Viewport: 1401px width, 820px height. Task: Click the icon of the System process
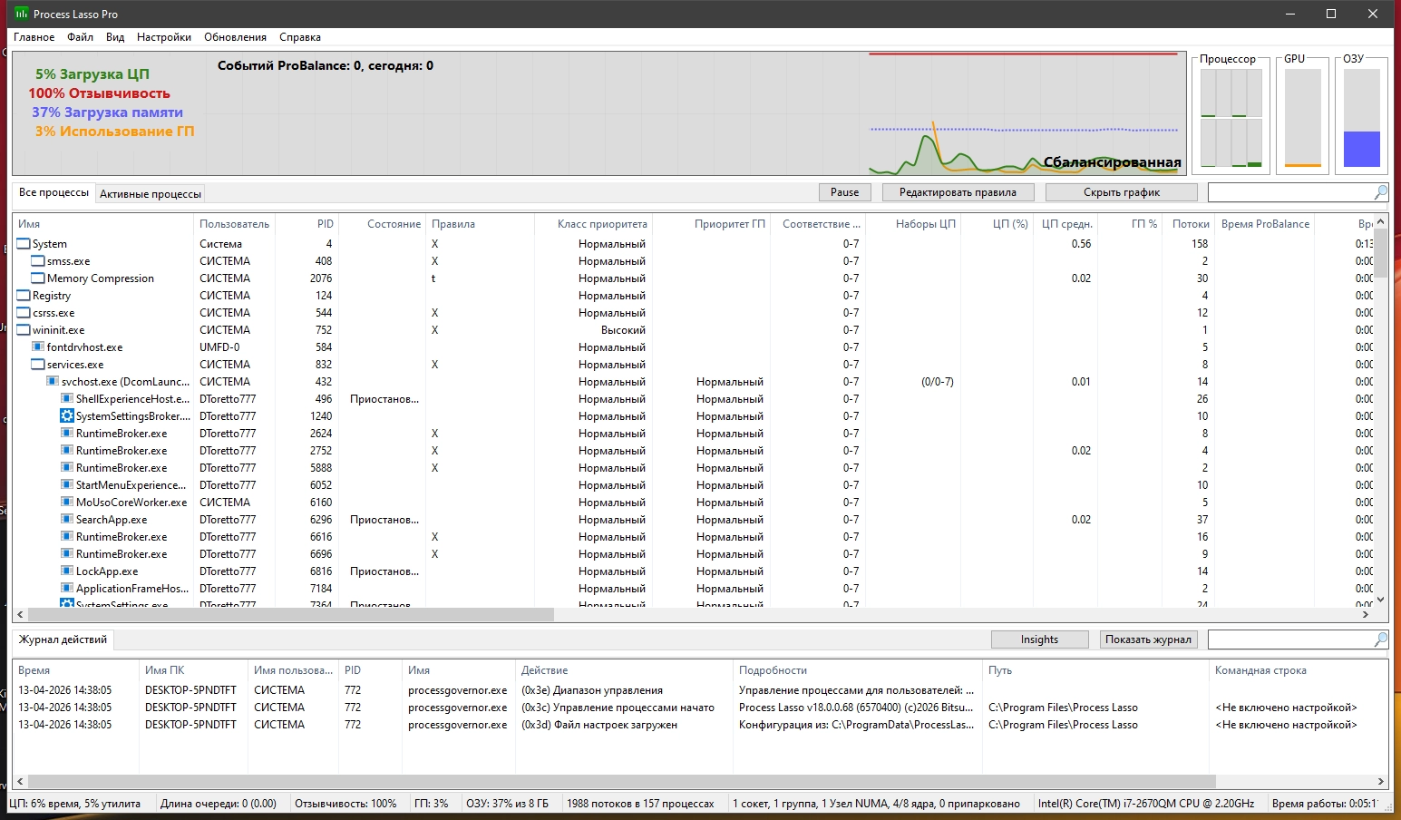(24, 244)
